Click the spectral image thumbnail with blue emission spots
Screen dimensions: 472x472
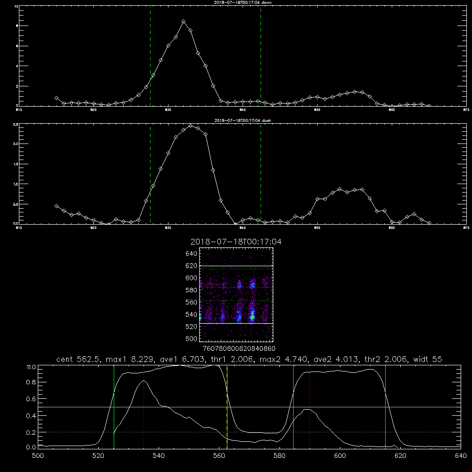tap(236, 295)
